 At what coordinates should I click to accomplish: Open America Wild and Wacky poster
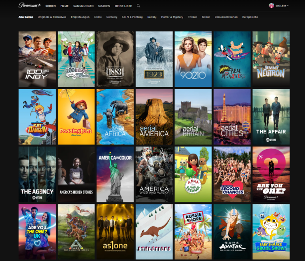154,174
